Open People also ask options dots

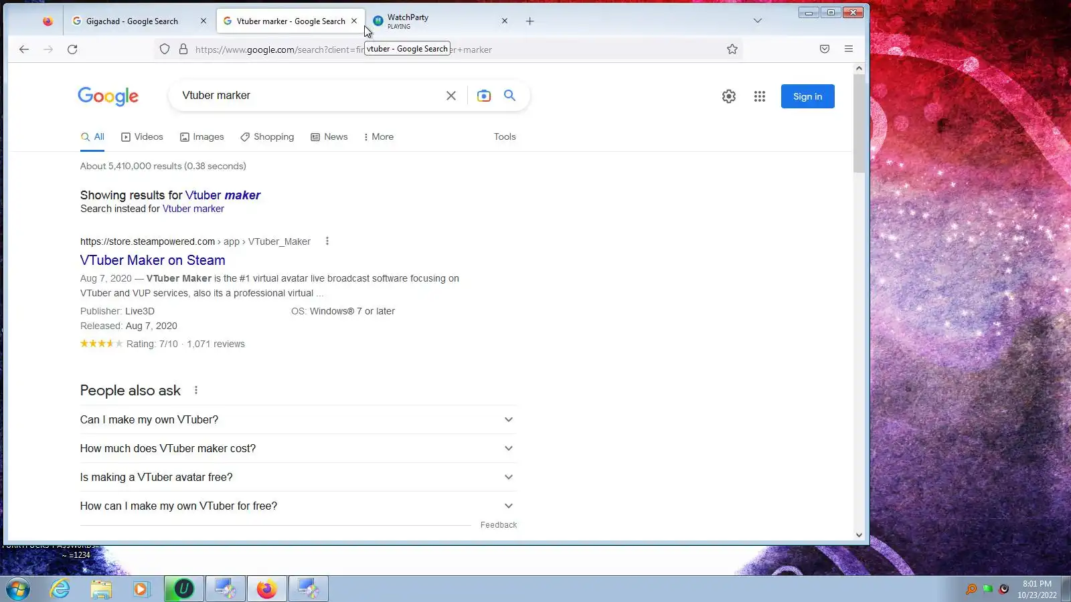pos(196,390)
